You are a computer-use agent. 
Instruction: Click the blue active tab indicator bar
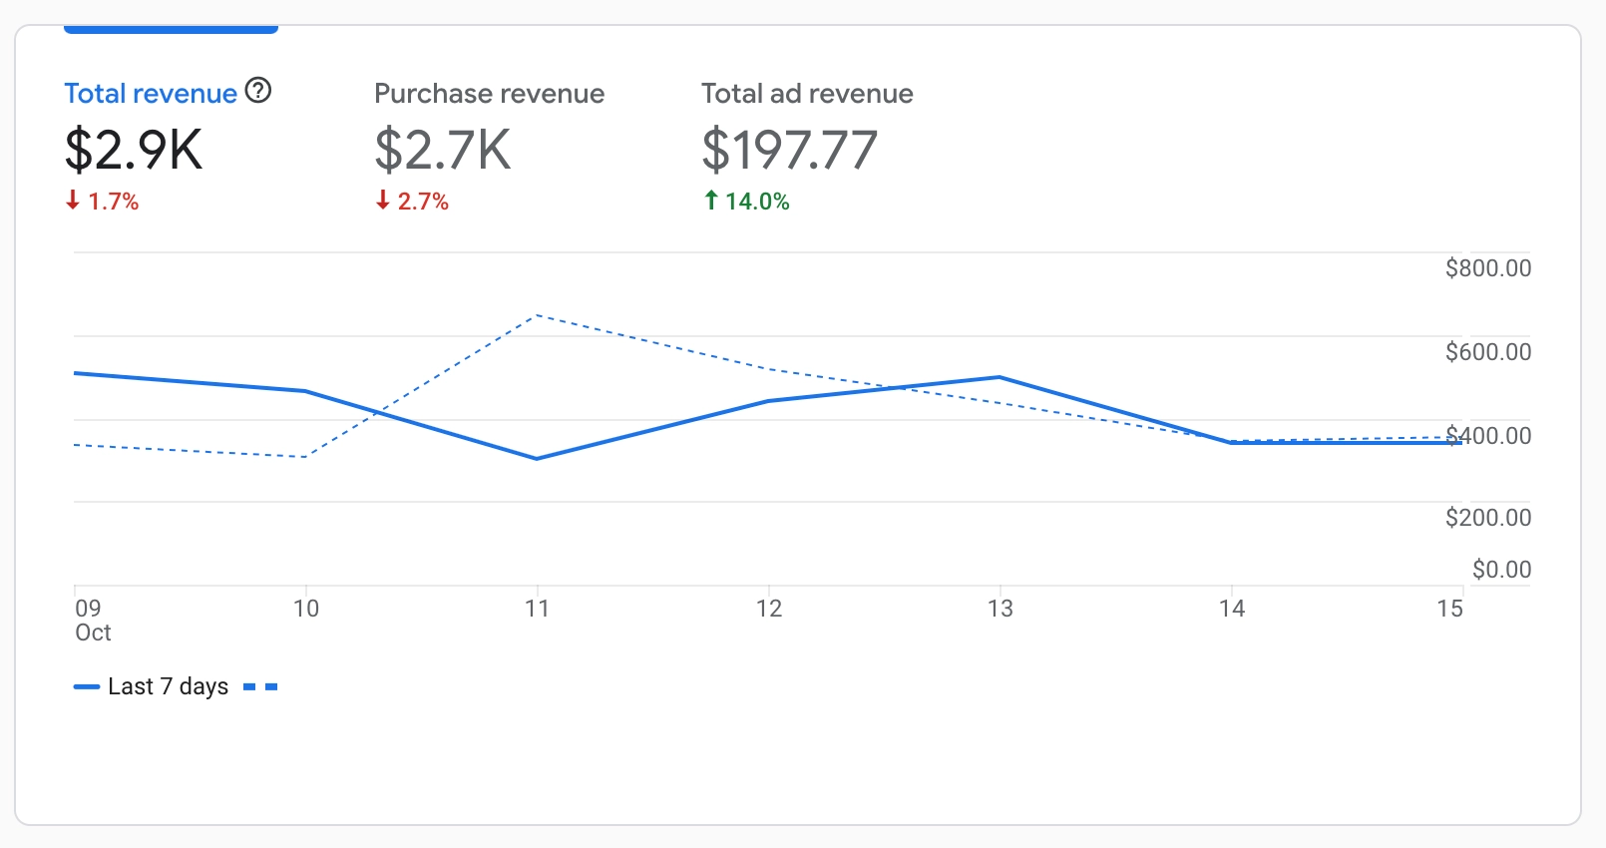(171, 30)
